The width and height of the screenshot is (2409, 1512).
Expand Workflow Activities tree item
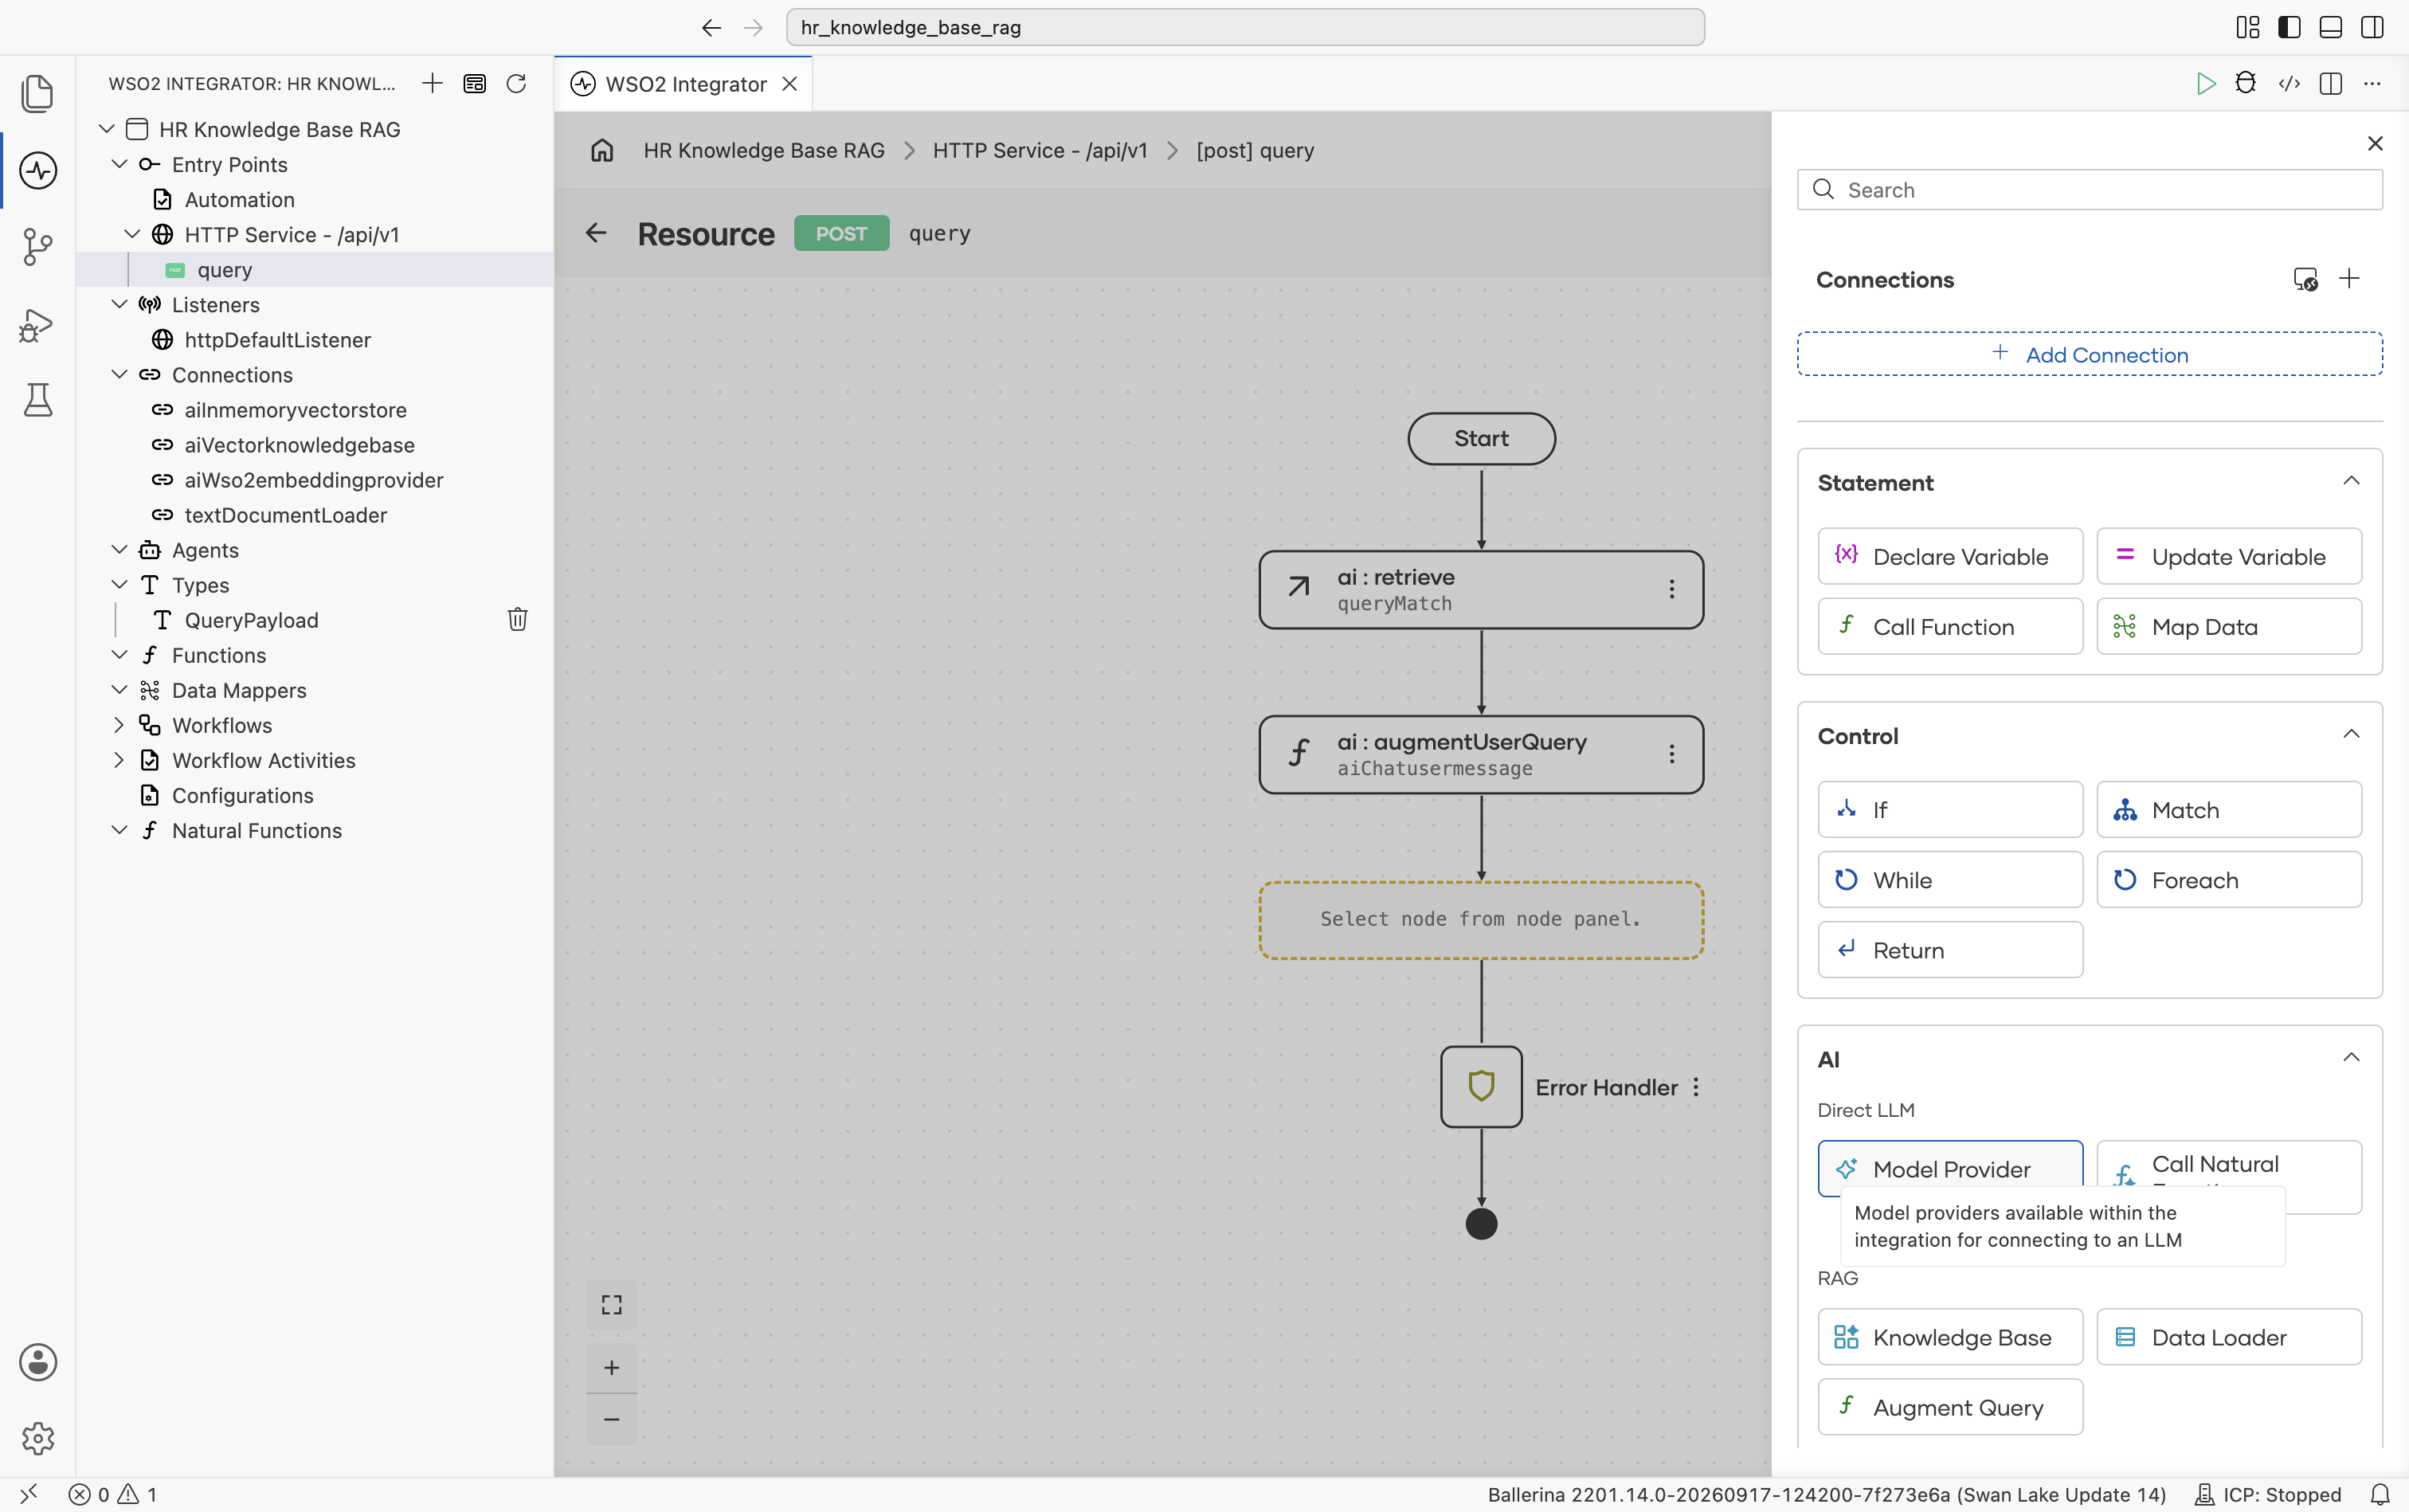pos(119,760)
